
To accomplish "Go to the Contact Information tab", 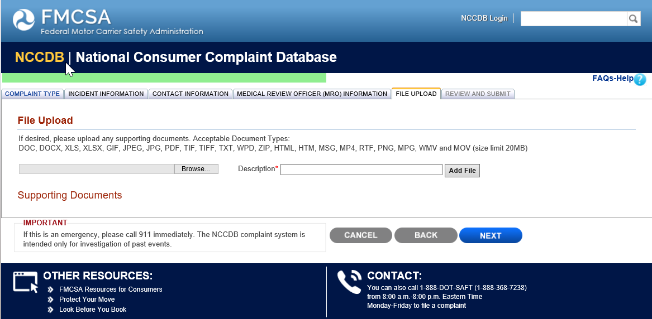I will click(191, 94).
